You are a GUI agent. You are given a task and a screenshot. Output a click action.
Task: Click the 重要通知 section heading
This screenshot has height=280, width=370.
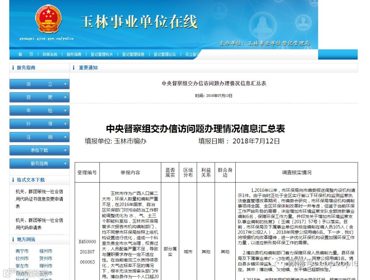click(x=88, y=68)
